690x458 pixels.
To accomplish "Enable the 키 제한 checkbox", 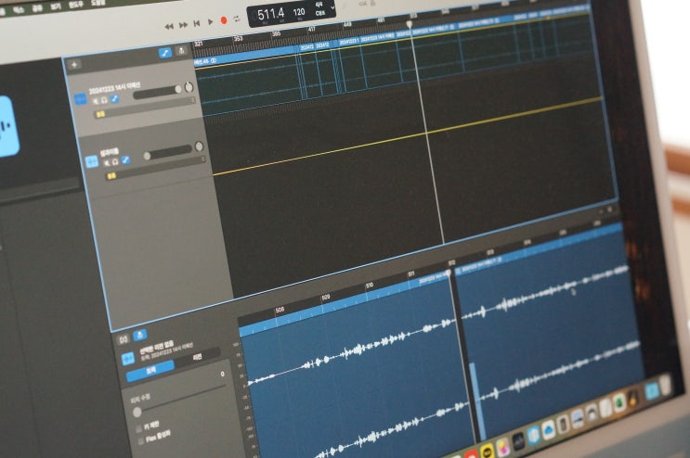I will tap(139, 428).
